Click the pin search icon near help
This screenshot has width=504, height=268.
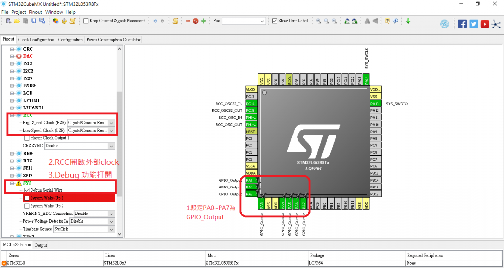[396, 21]
